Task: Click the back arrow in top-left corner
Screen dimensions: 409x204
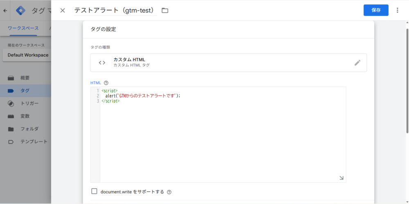Action: click(x=5, y=11)
